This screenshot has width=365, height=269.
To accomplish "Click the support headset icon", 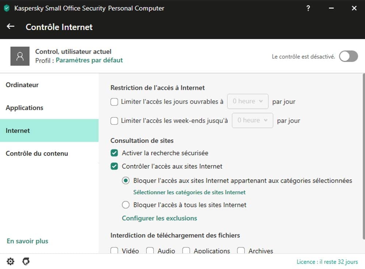I will pos(26,261).
